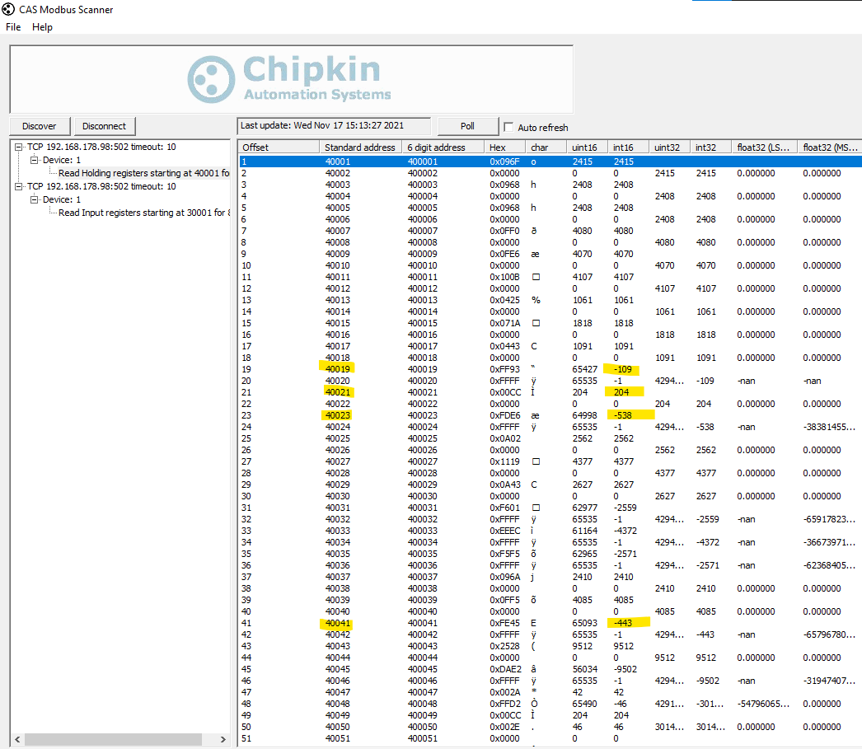The width and height of the screenshot is (862, 749).
Task: Click standard address cell 40023
Action: click(x=338, y=415)
